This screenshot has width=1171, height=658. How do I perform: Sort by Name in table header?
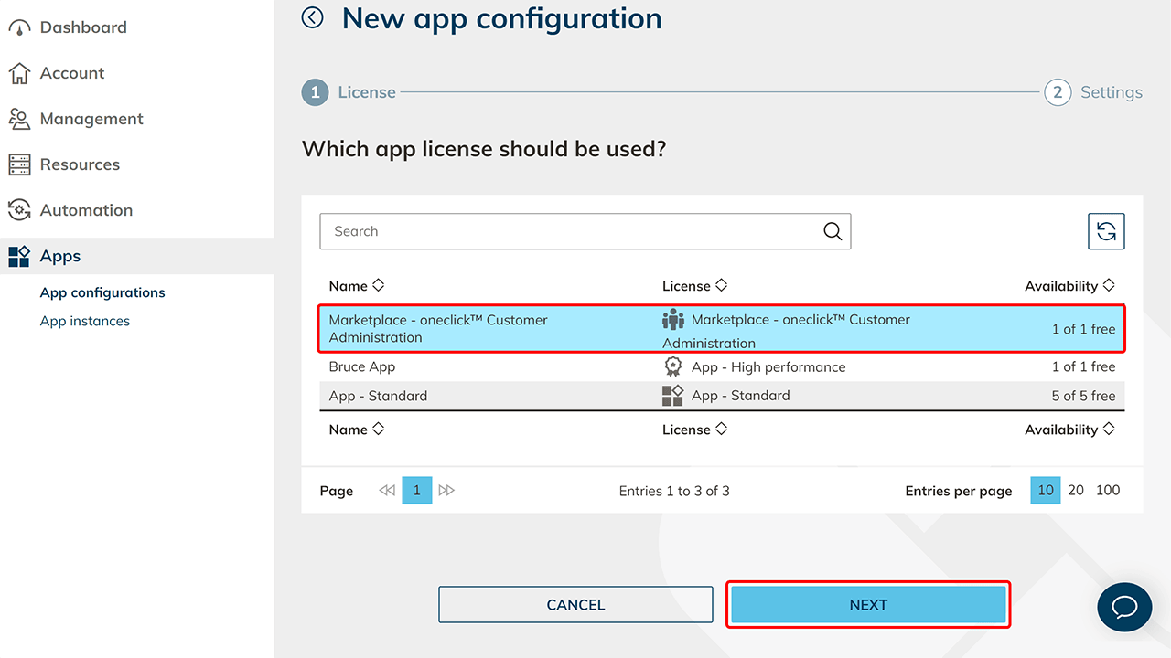tap(356, 286)
